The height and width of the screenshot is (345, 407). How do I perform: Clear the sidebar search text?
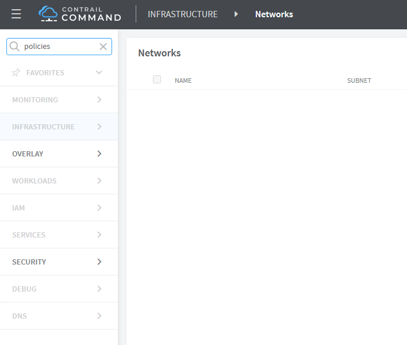103,47
